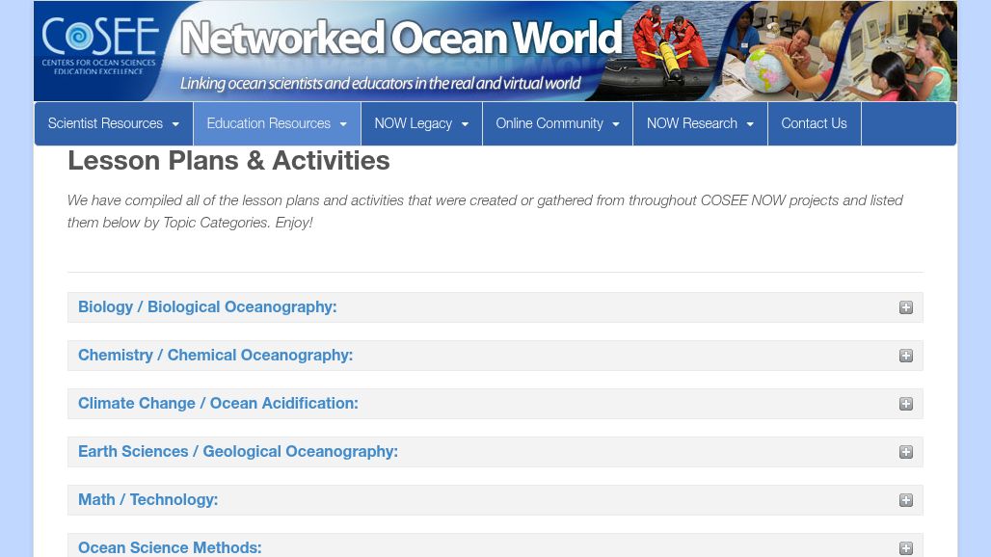This screenshot has width=991, height=557.
Task: Open the NOW Research menu
Action: click(699, 123)
